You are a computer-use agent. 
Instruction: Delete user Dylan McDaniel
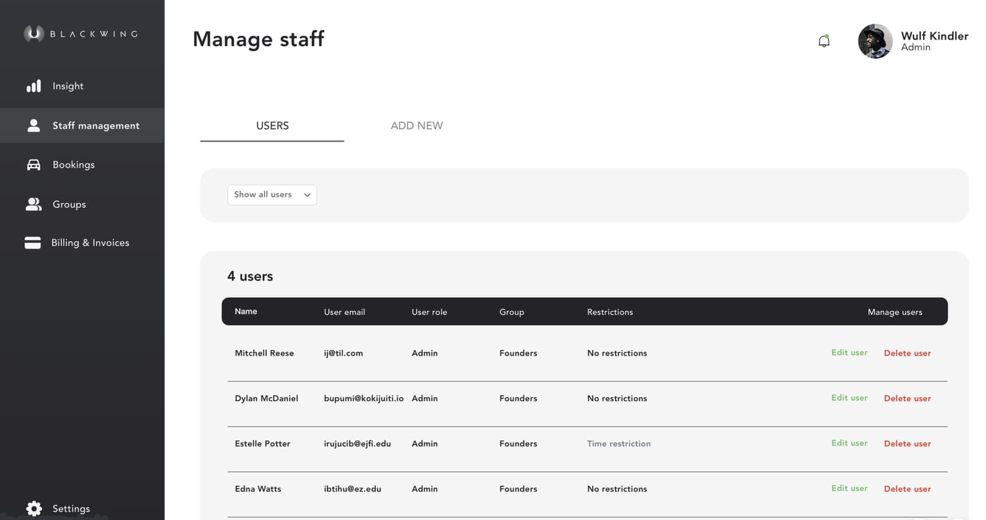click(x=907, y=398)
